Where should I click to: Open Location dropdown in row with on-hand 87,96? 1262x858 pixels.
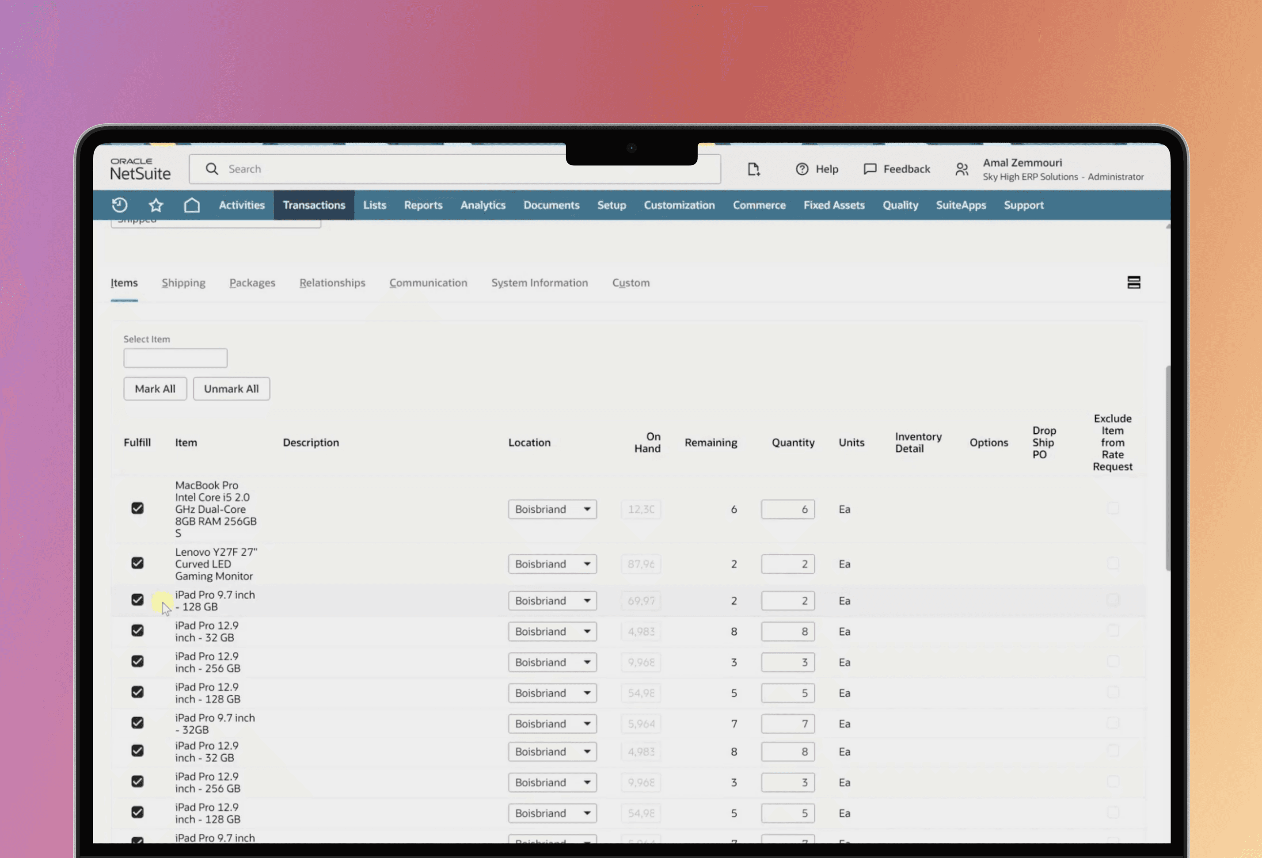tap(552, 564)
